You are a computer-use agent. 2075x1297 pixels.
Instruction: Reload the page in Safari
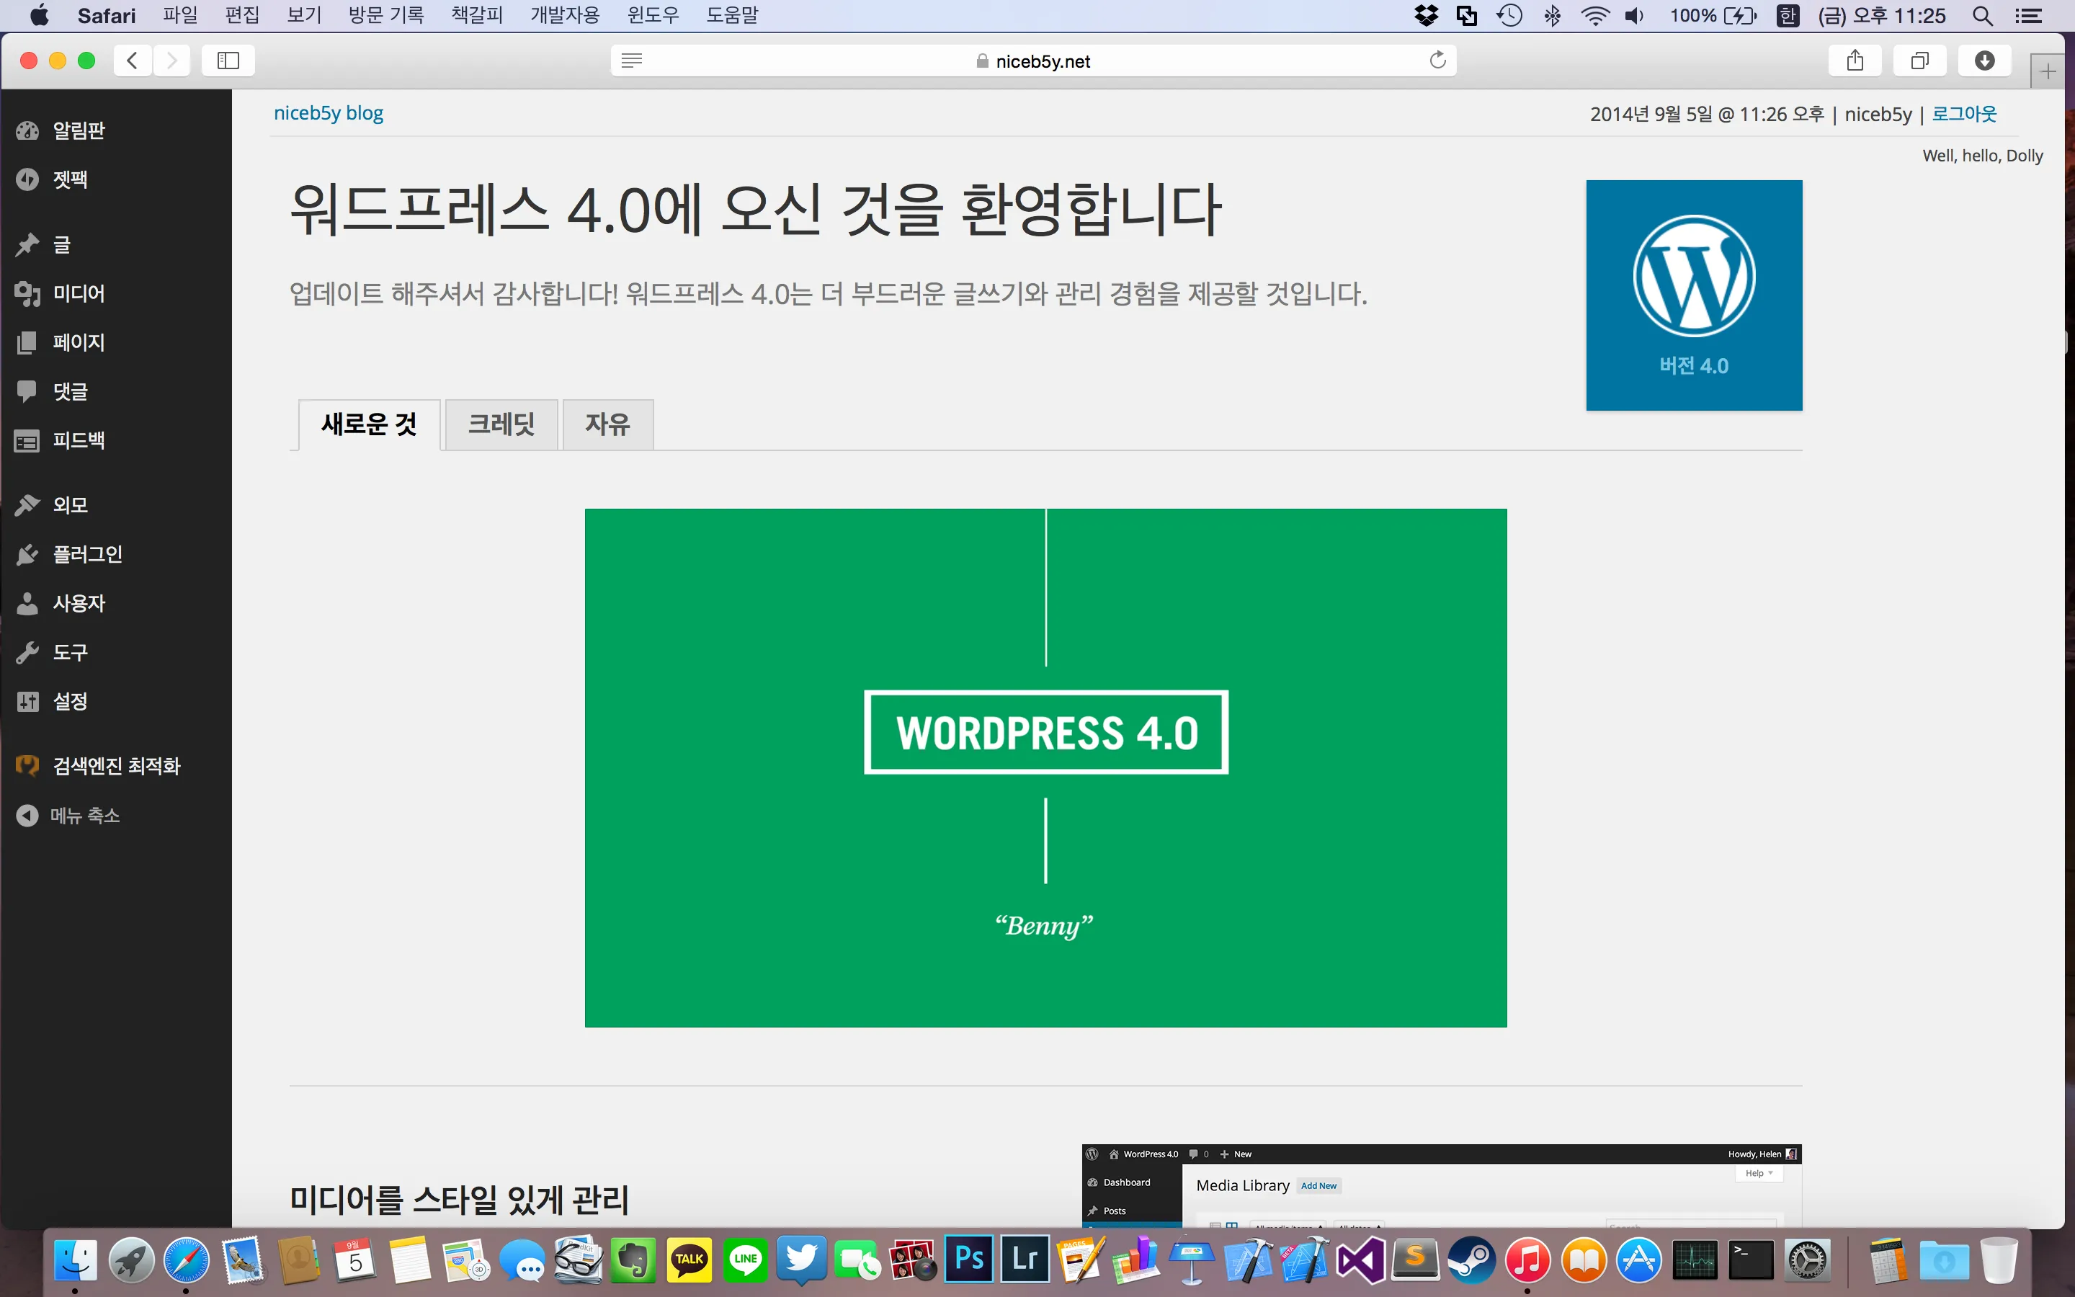(1437, 60)
